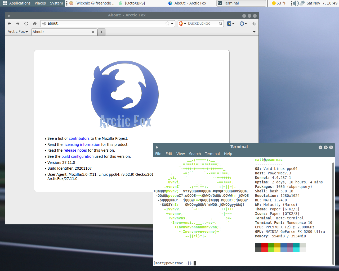This screenshot has width=339, height=271.
Task: Open the Terminal Search menu
Action: (x=195, y=154)
